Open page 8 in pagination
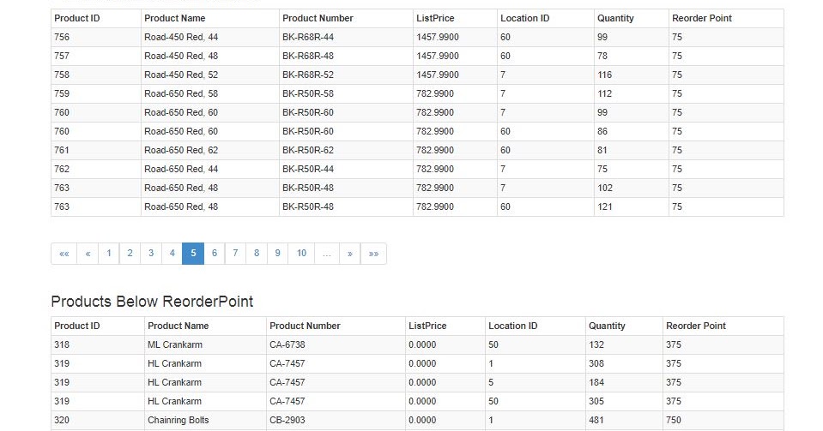 [x=256, y=254]
